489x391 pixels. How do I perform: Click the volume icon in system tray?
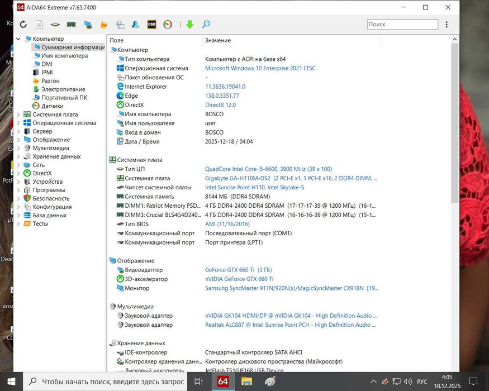point(407,382)
